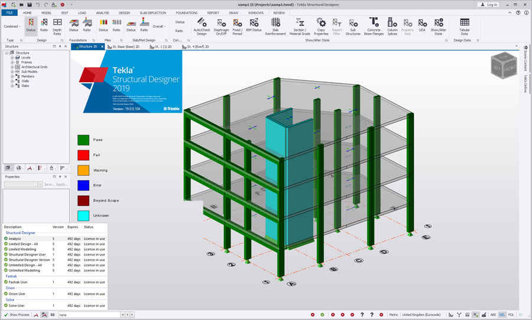This screenshot has width=532, height=320.
Task: Click the green Pass color swatch
Action: click(x=83, y=140)
